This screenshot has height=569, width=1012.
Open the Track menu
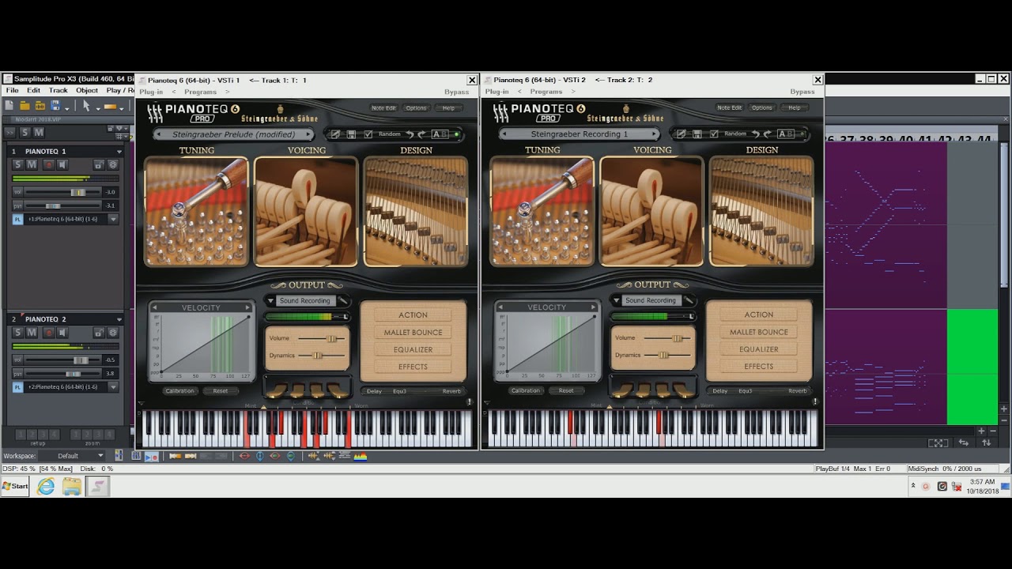[59, 91]
